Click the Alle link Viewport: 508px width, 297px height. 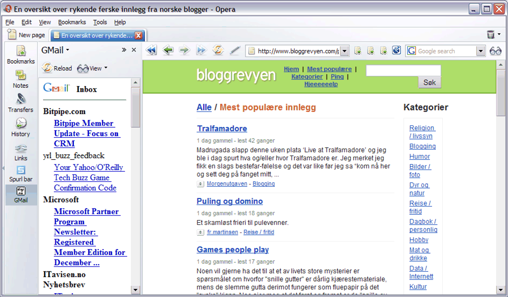204,107
